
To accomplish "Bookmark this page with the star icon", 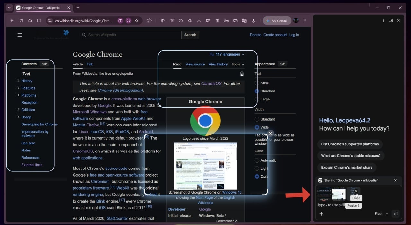I will [x=136, y=21].
